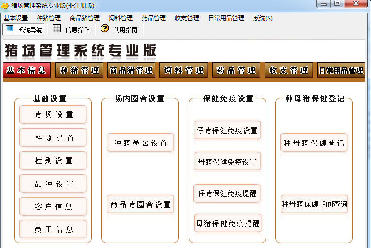371x248 pixels.
Task: Click the 信息操作 grid icon
Action: [57, 29]
